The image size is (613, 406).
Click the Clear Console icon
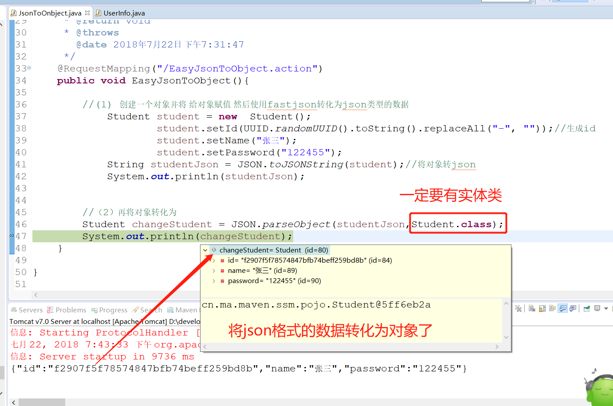[x=532, y=308]
